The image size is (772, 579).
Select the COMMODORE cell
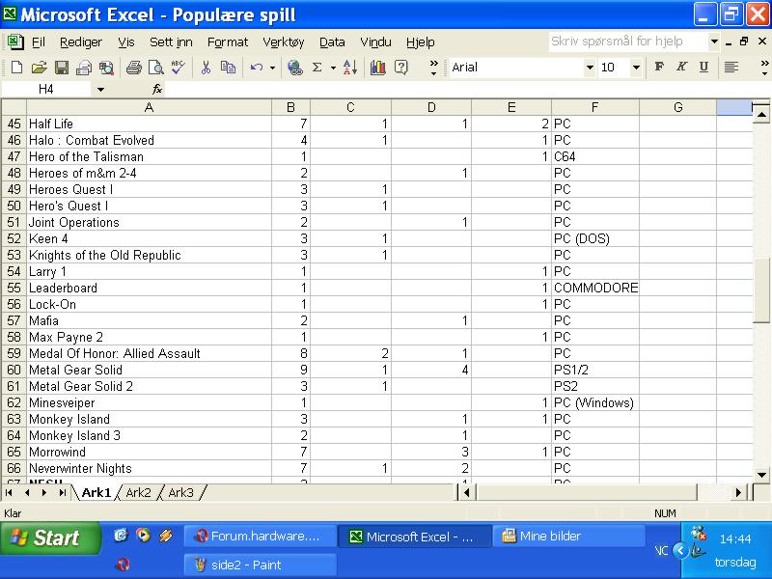click(x=594, y=288)
